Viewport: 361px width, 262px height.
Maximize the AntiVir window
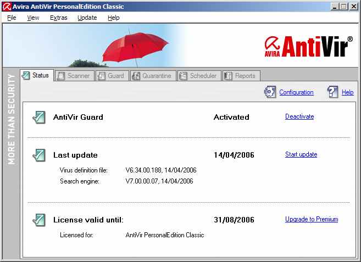pyautogui.click(x=344, y=7)
